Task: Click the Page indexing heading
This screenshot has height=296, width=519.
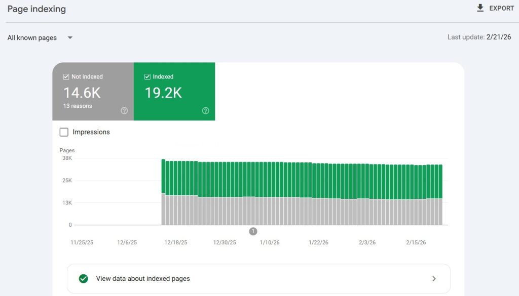Action: (36, 9)
